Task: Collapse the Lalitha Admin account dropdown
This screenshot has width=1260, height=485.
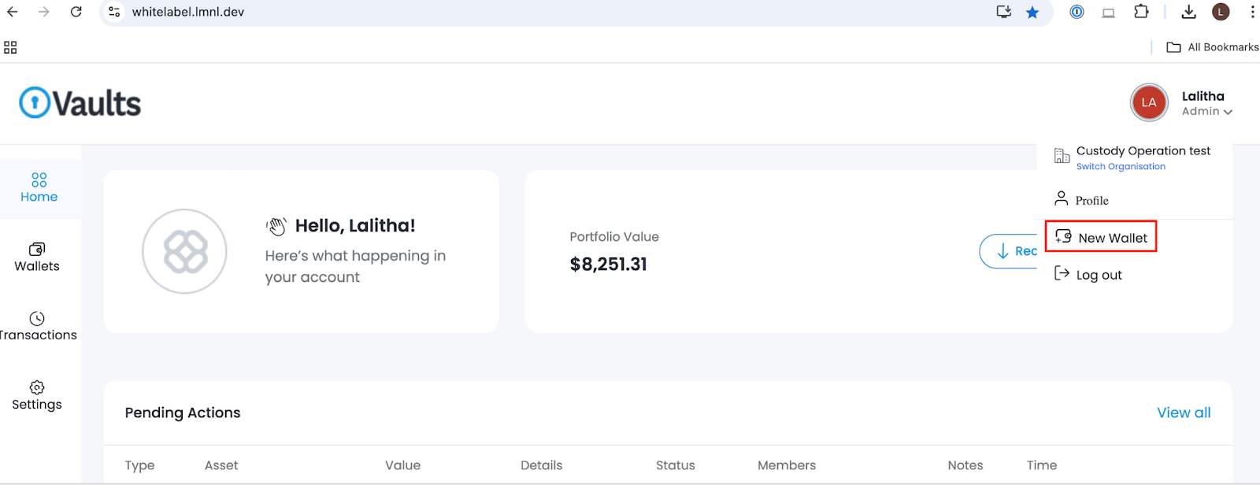Action: click(x=1228, y=112)
